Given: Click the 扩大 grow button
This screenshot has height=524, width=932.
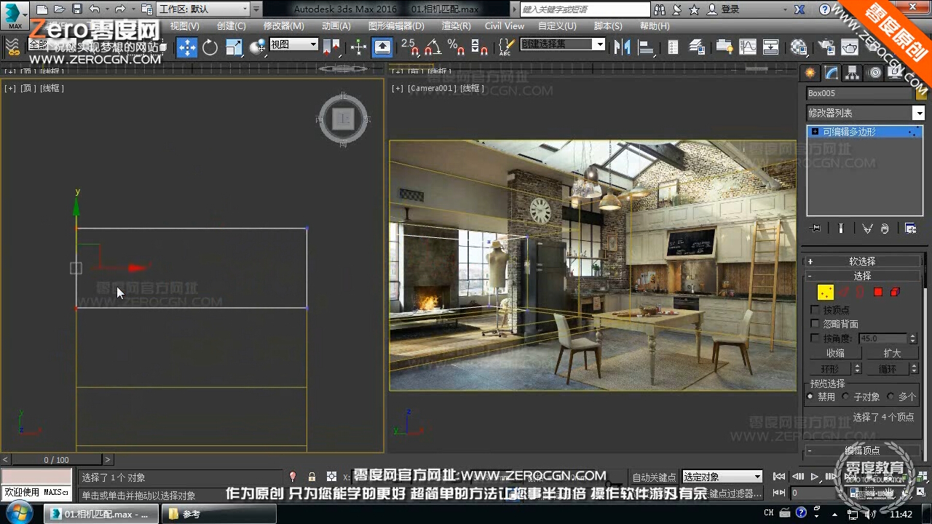Looking at the screenshot, I should [x=892, y=353].
